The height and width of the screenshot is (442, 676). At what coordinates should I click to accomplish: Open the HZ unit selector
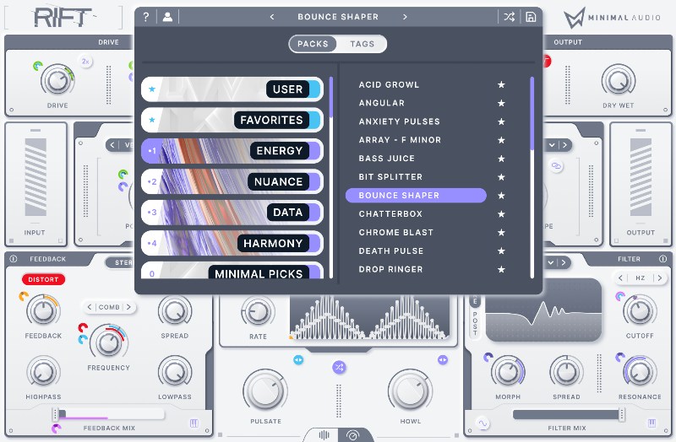tap(640, 278)
